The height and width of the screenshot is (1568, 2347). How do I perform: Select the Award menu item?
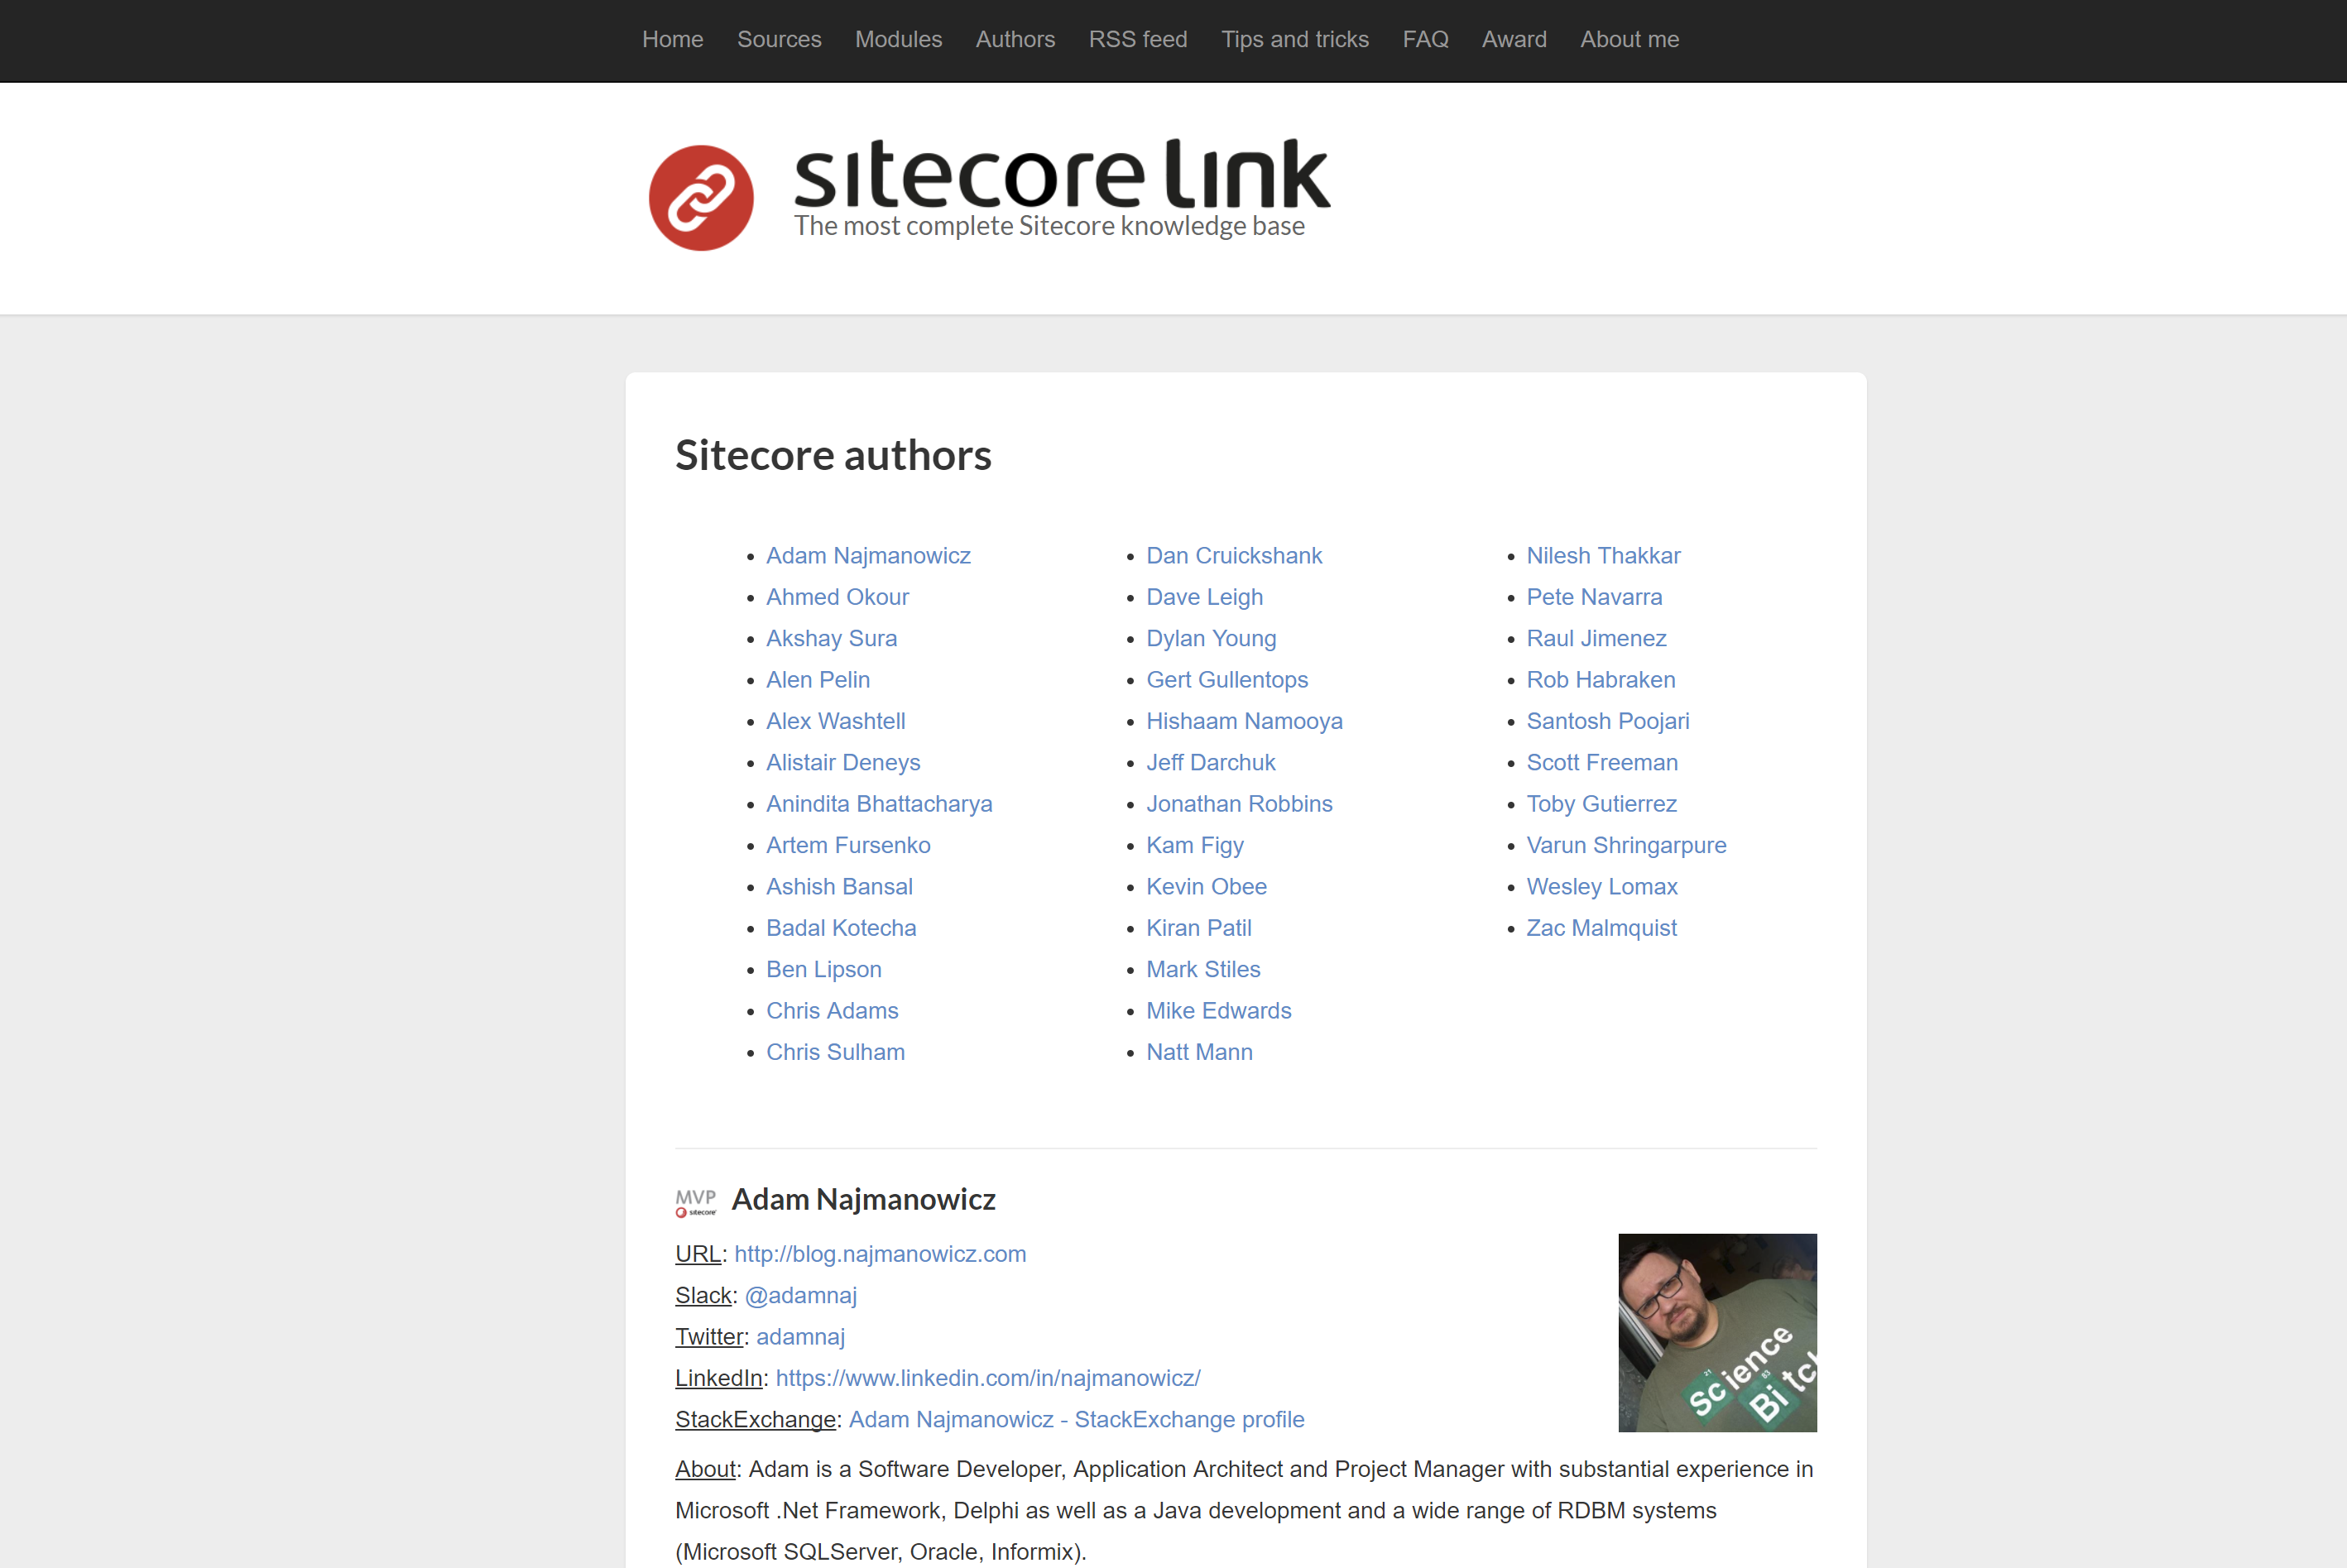click(x=1513, y=40)
